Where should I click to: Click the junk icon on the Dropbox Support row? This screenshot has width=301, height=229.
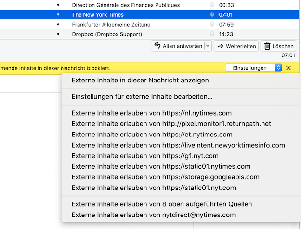[212, 34]
